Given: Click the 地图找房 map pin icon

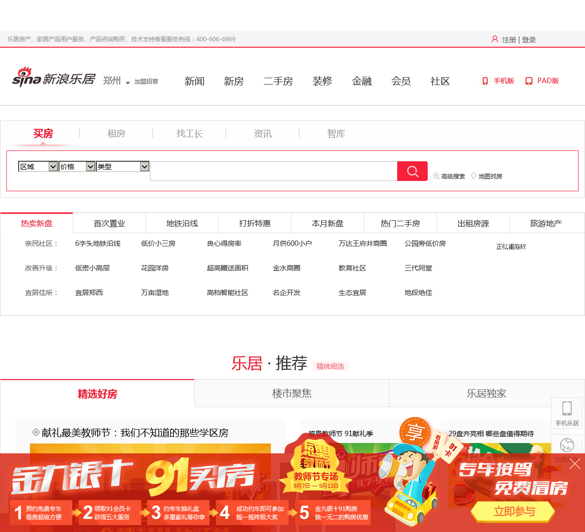Looking at the screenshot, I should [473, 176].
